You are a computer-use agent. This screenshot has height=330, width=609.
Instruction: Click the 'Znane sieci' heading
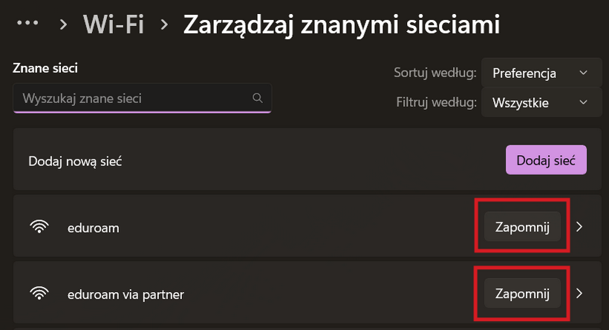pos(45,68)
